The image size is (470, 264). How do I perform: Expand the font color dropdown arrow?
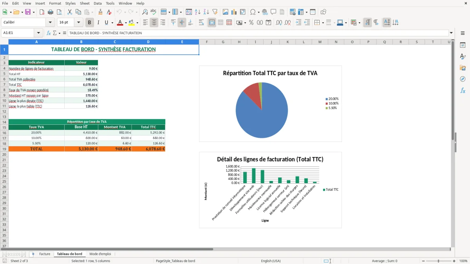125,23
